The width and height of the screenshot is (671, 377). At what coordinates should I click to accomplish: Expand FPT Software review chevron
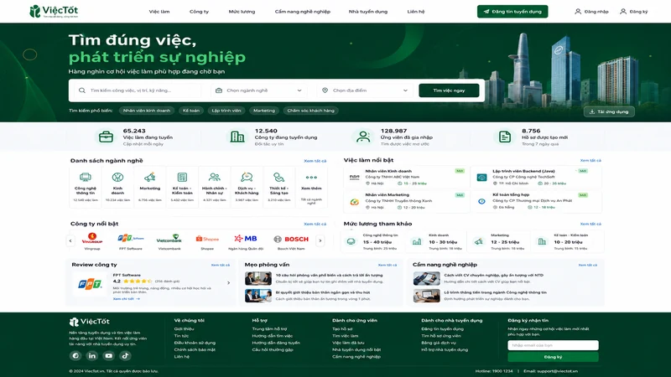coord(228,283)
